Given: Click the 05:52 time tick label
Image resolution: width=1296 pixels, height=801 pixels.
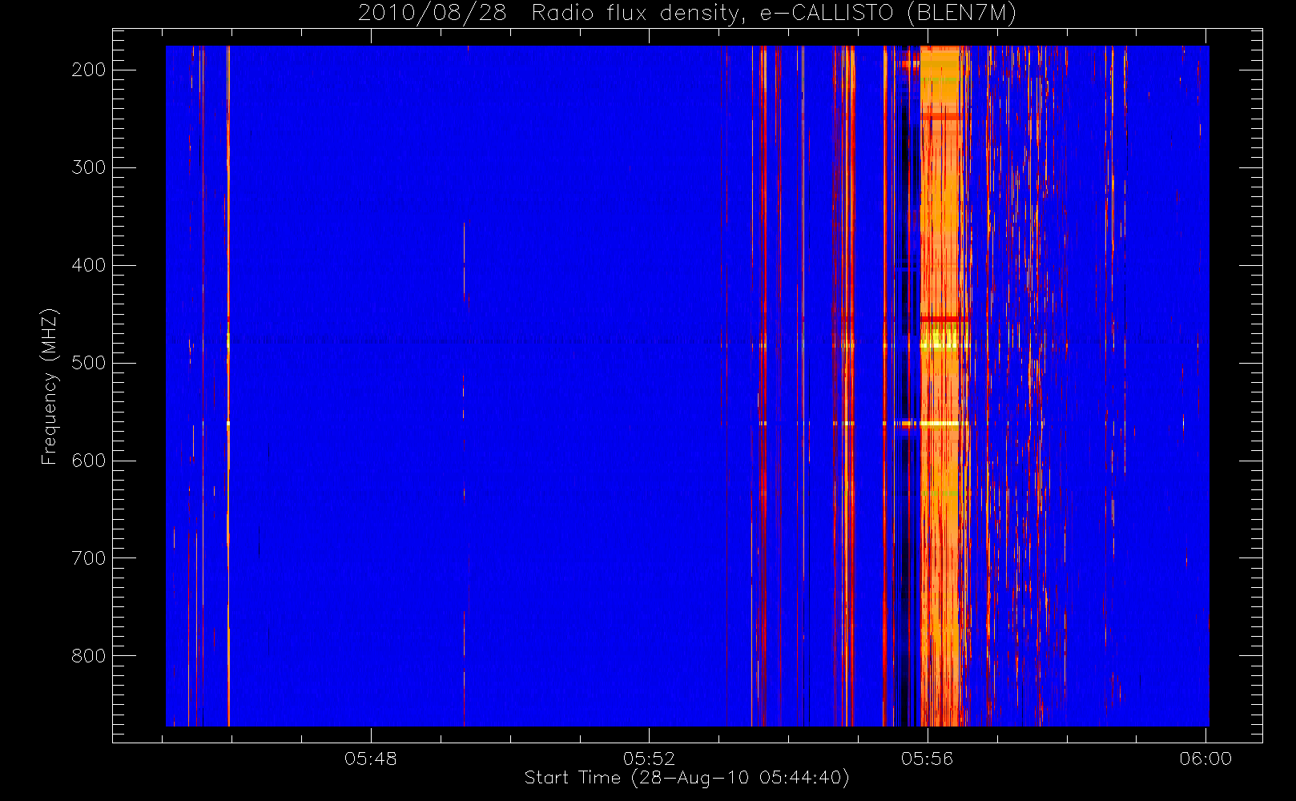Looking at the screenshot, I should coord(649,759).
